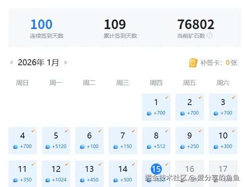
Task: Click the 周四 column header
Action: (x=156, y=83)
